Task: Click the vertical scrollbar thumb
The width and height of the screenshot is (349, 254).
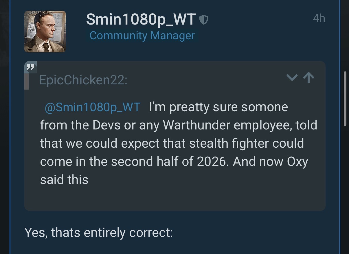Action: tap(345, 99)
